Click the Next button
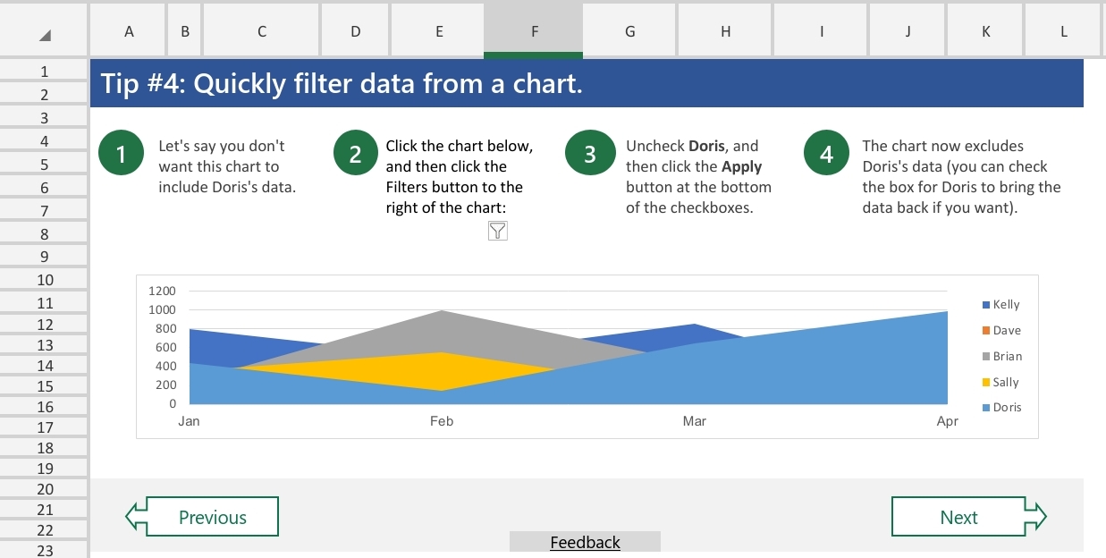 point(958,516)
